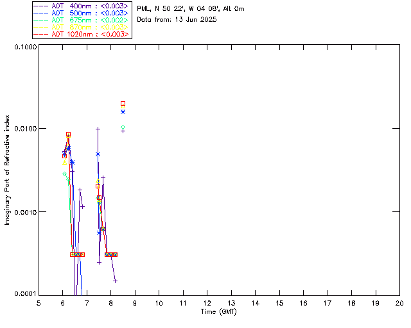This screenshot has height=328, width=411.
Task: Click the x-axis tick label 9
Action: 135,303
